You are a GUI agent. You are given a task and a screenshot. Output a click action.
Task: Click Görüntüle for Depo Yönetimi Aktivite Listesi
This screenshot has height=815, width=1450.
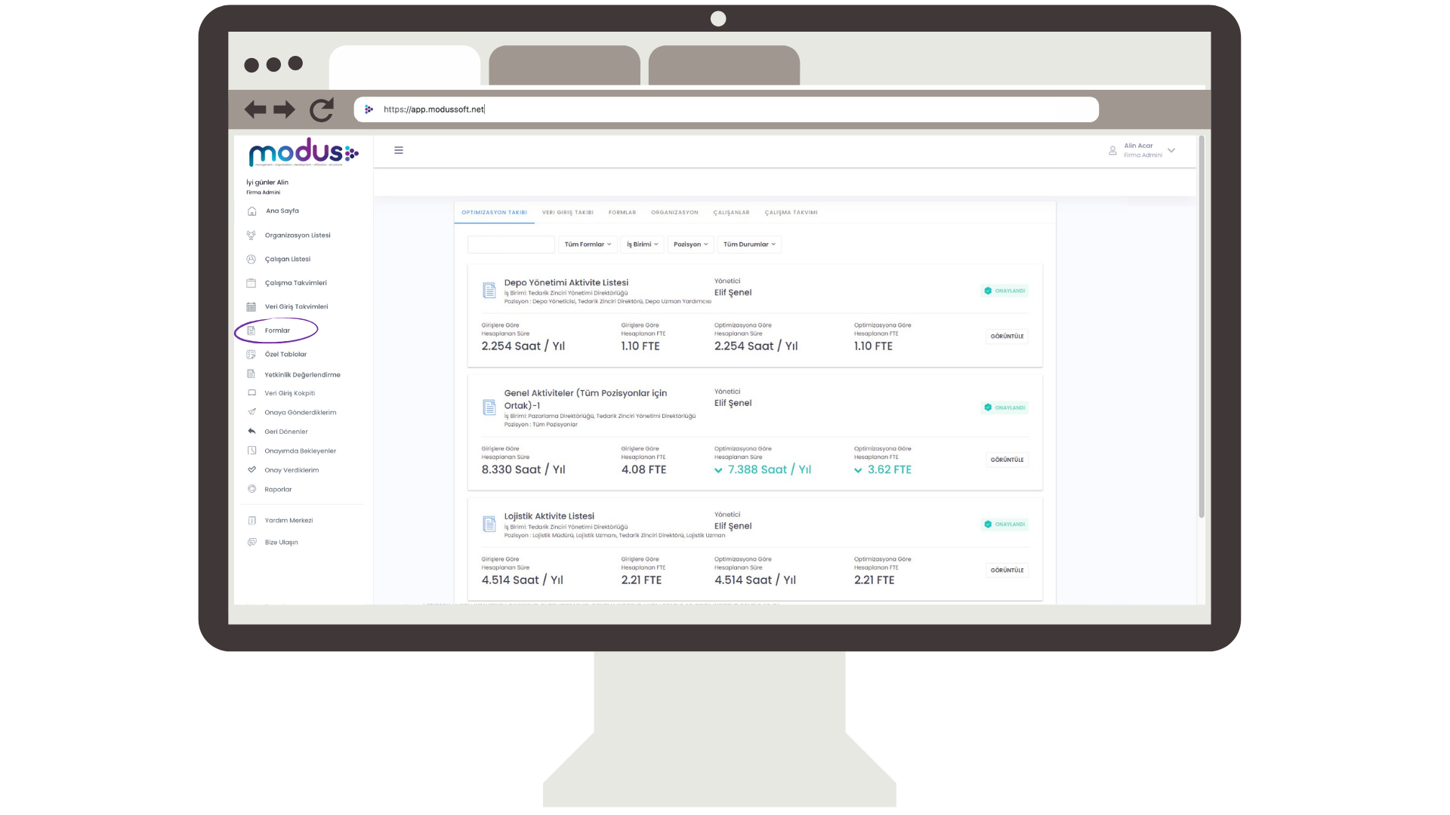(1007, 337)
